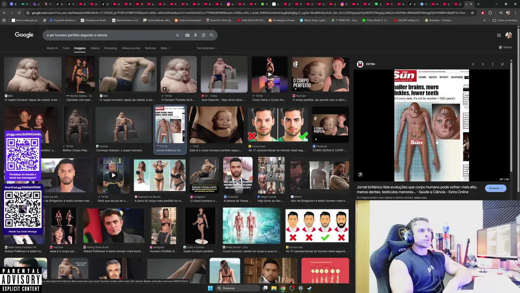Open the Revista Galileu 'Cientista cria' thumbnail
Viewport: 520px width, 293px height.
[80, 74]
